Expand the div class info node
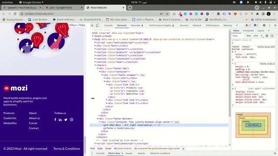 point(104,78)
